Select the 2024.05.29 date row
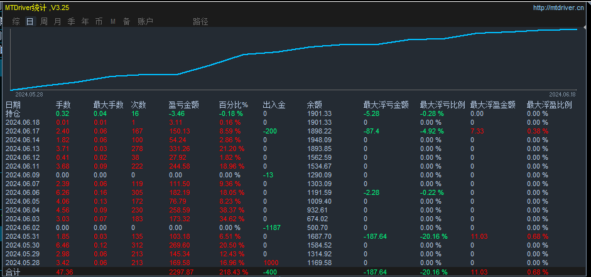 pos(23,254)
